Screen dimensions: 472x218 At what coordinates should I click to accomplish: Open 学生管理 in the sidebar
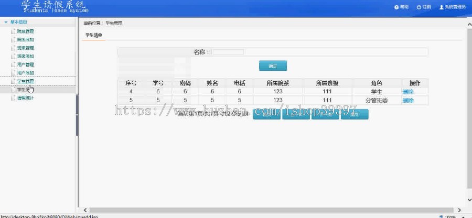click(x=26, y=81)
